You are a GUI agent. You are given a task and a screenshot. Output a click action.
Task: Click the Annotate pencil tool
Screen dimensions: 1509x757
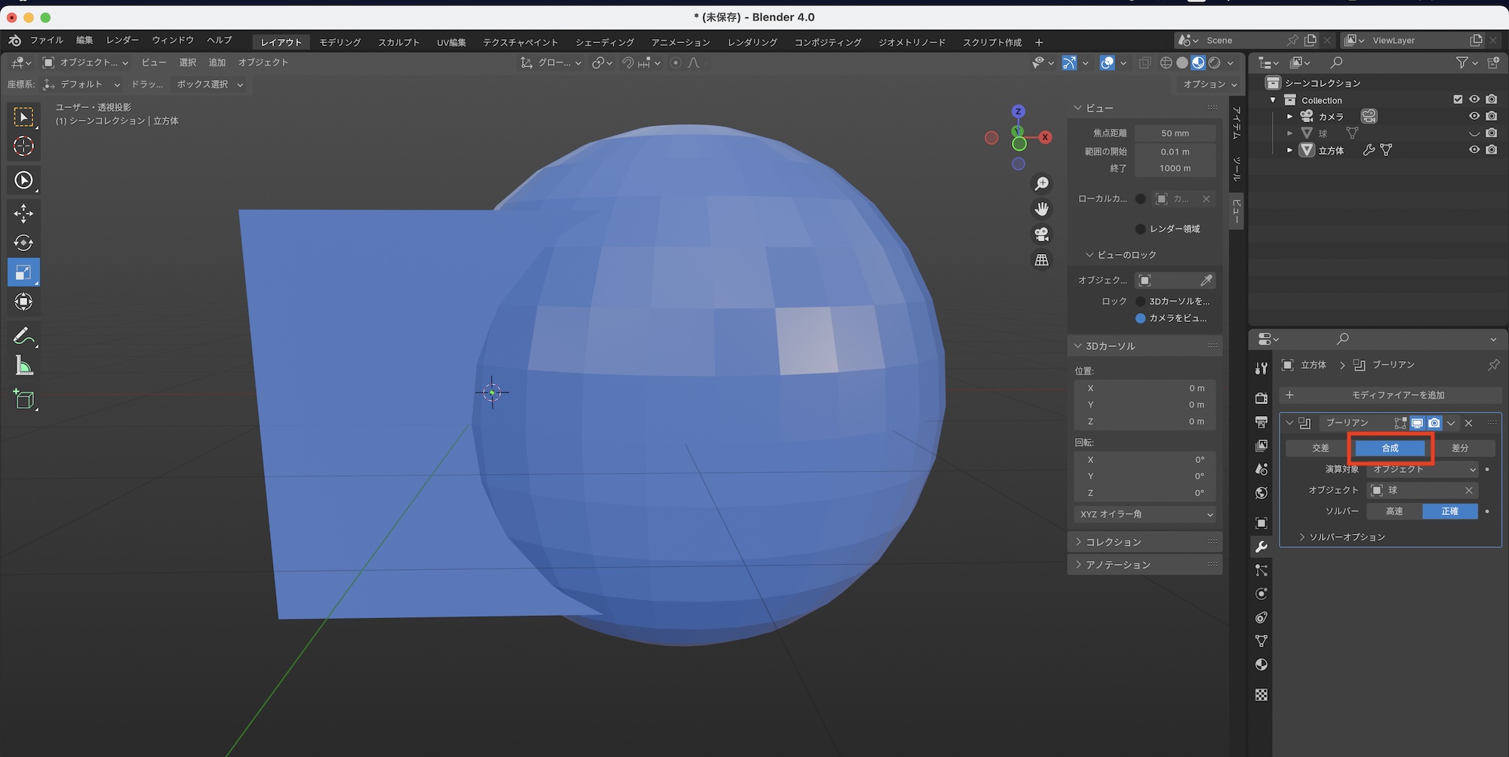click(x=23, y=336)
